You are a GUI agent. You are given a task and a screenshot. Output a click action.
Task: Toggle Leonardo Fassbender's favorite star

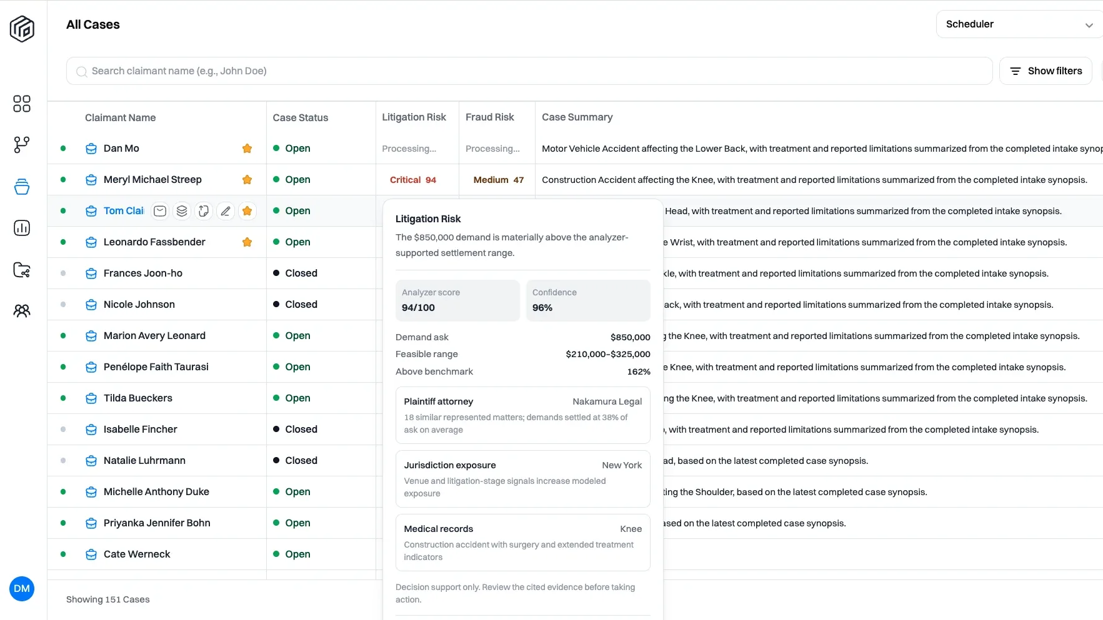click(x=247, y=242)
